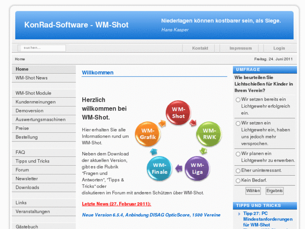Click the date 'Freitag, 24. Juni 2011'

[273, 59]
